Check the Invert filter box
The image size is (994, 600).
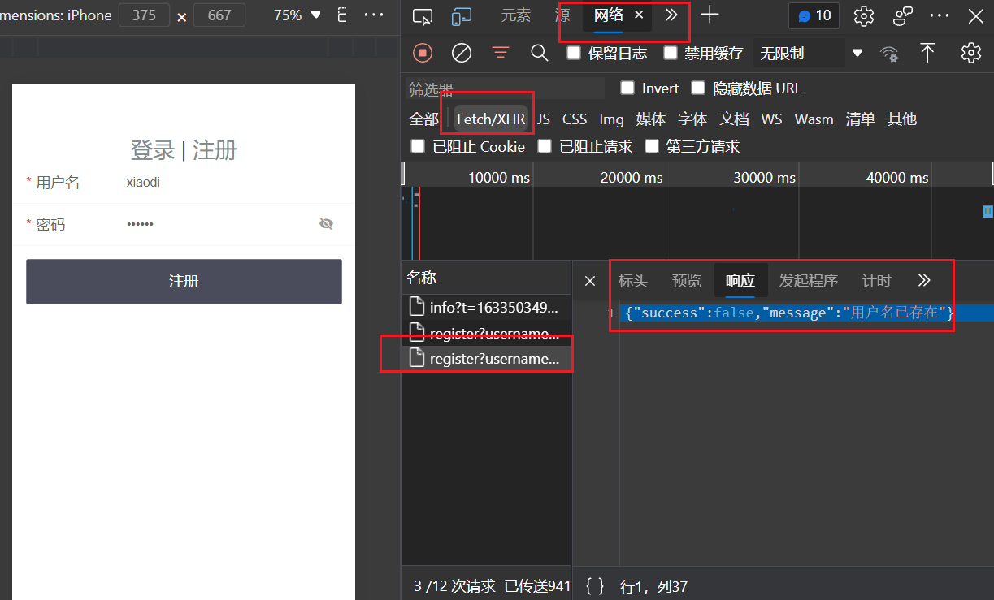click(x=627, y=88)
